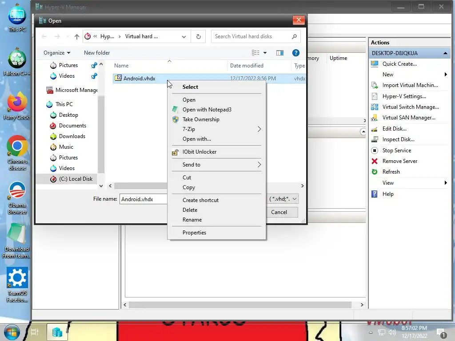The image size is (455, 341).
Task: Choose Create shortcut in context menu
Action: [x=217, y=200]
